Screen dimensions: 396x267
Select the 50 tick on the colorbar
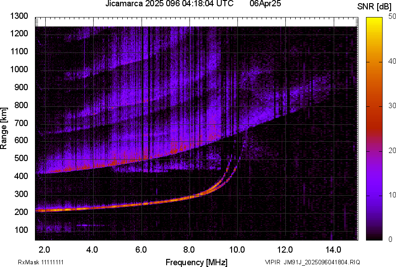[393, 17]
